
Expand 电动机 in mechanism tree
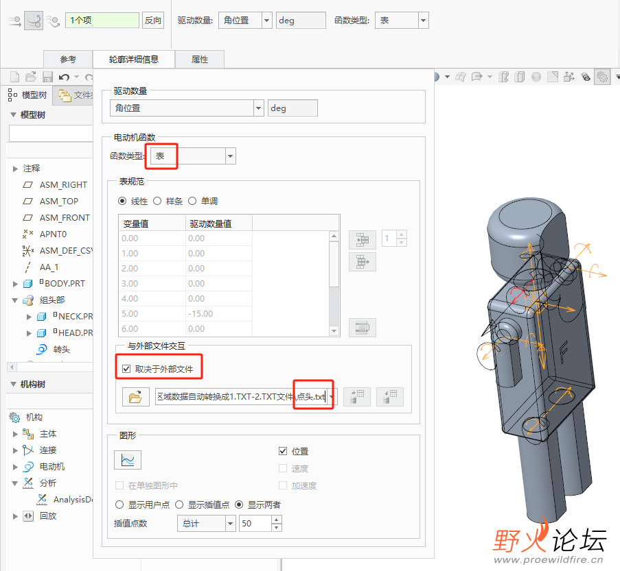pyautogui.click(x=15, y=467)
